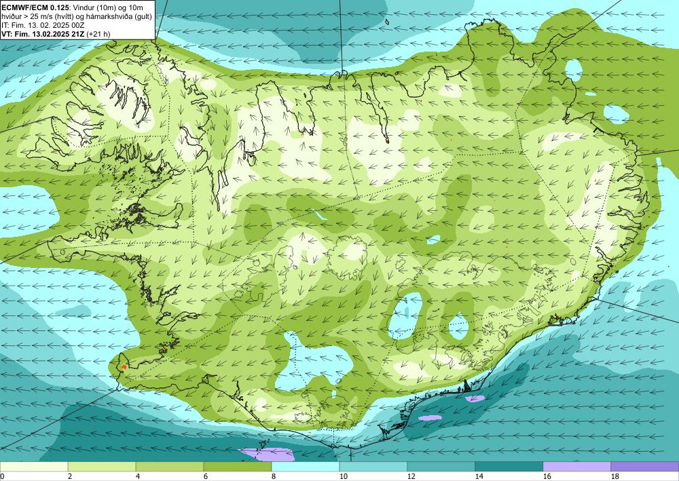Click the "18" label on the color scale
Screen dimensions: 679x481
point(614,477)
